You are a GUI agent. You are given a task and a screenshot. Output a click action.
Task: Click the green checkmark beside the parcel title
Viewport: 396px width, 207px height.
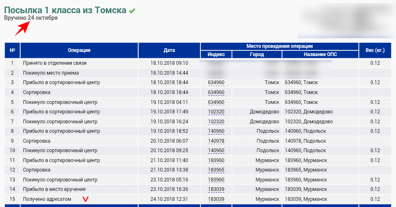[x=132, y=11]
